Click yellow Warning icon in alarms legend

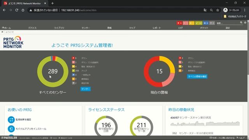(x=180, y=66)
